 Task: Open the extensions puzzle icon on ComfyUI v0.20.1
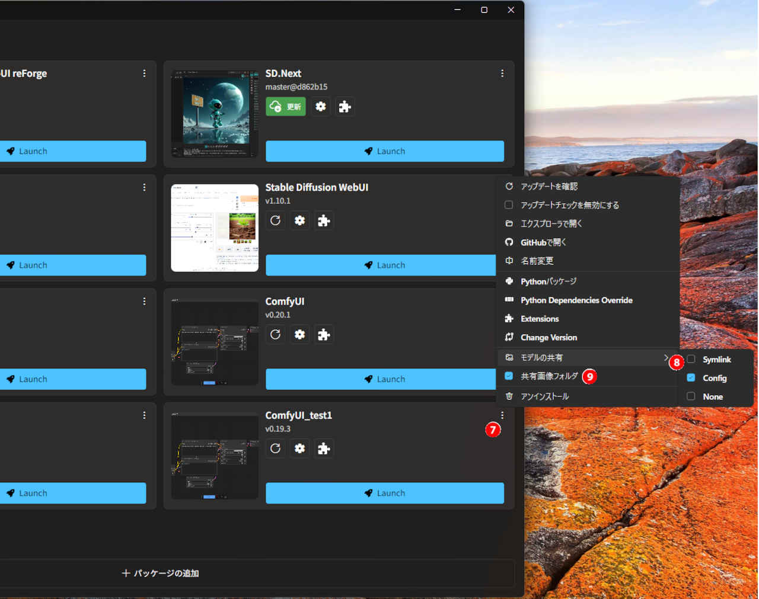(324, 335)
